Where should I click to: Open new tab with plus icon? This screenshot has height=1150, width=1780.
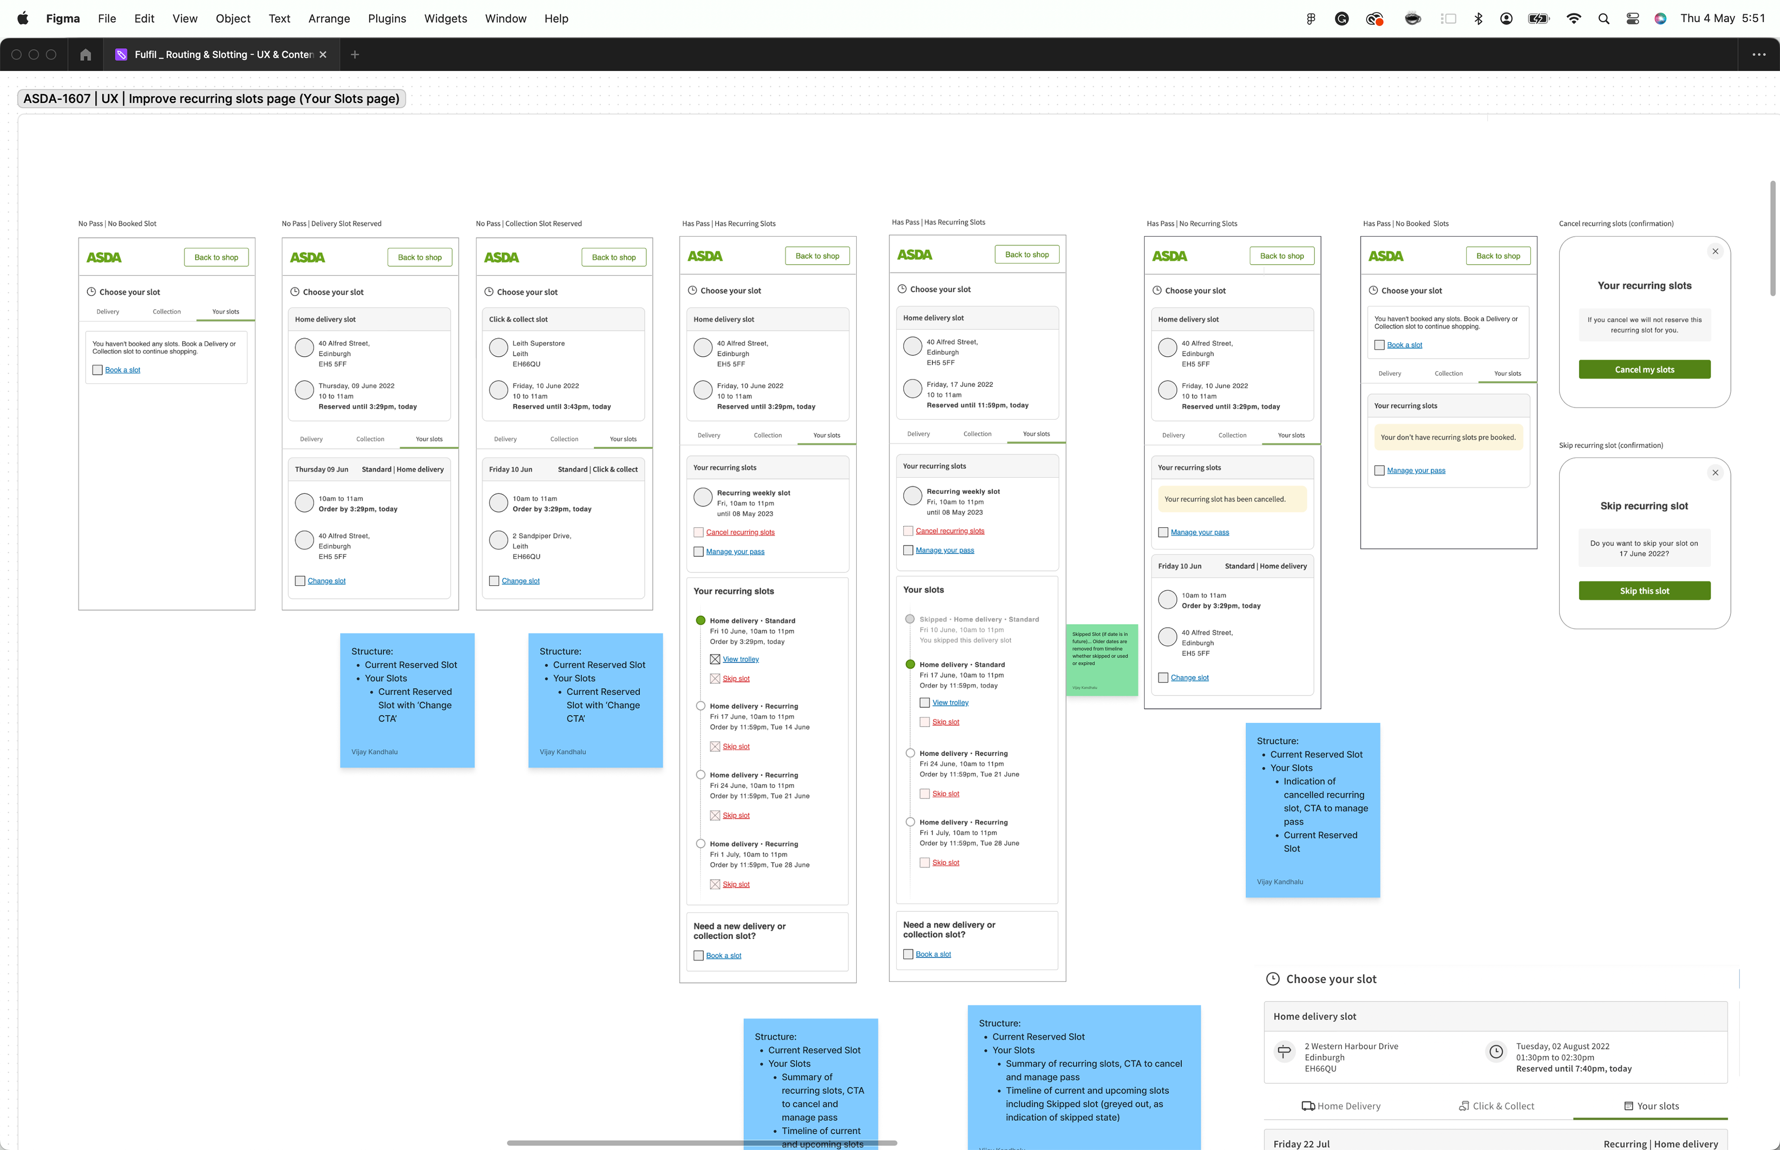coord(355,55)
